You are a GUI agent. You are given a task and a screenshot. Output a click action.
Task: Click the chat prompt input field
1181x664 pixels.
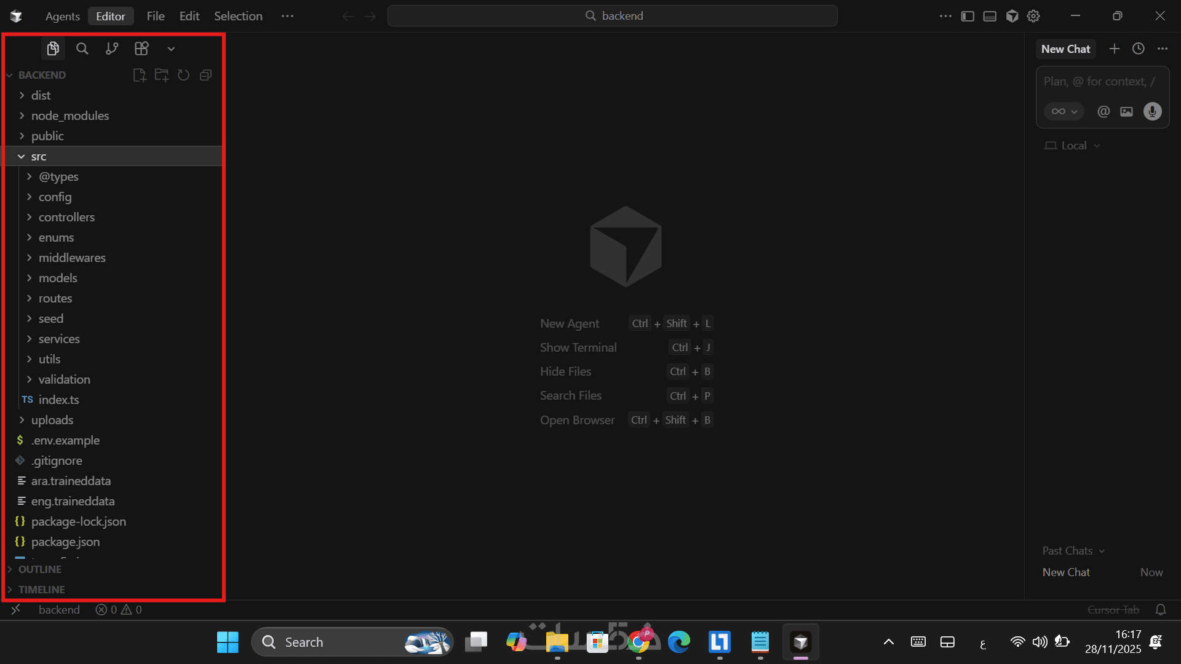pos(1099,81)
